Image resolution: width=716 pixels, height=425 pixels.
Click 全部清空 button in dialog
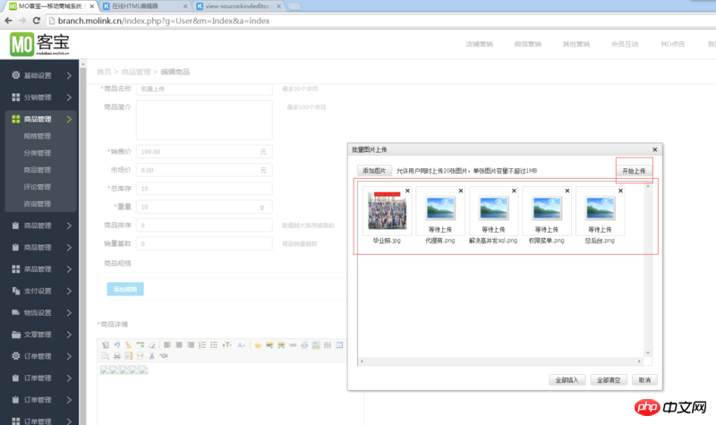point(609,380)
